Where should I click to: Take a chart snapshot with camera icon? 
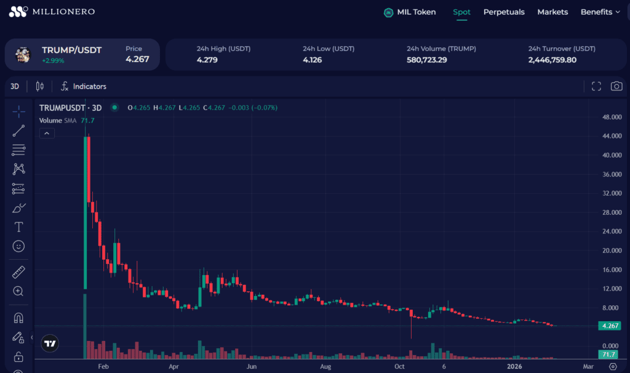[x=616, y=86]
